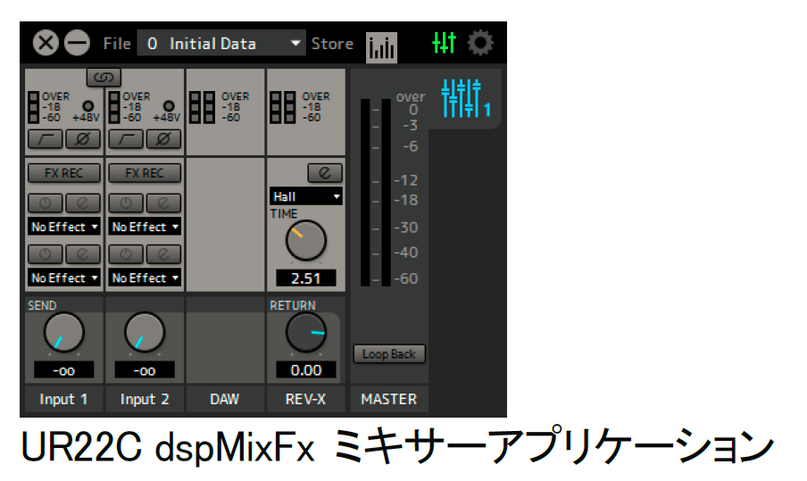Invert phase on Input 1

coord(83,139)
